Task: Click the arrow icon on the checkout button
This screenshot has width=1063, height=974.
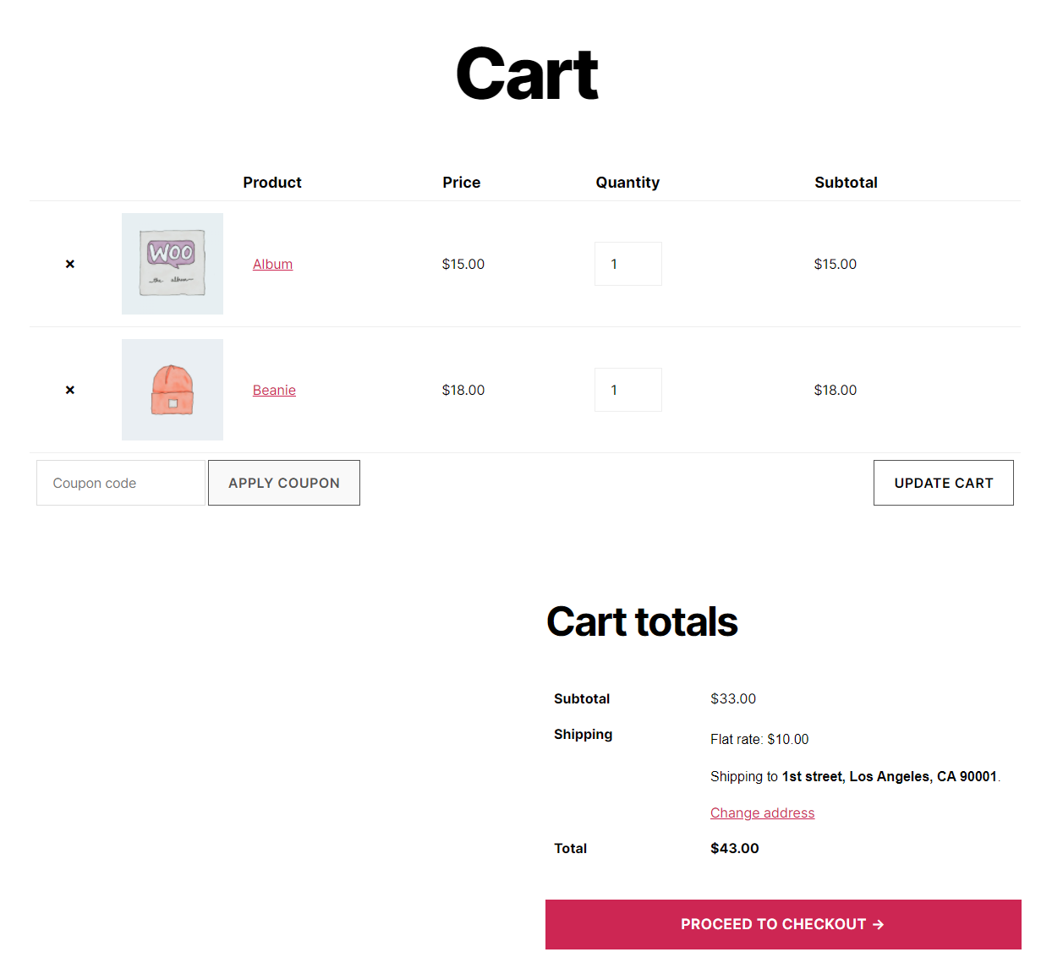Action: [879, 924]
